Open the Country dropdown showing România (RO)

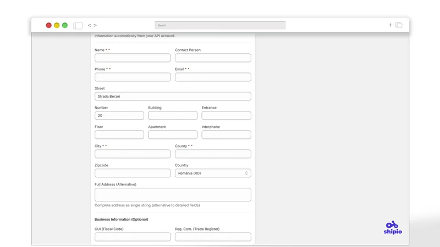pos(213,173)
